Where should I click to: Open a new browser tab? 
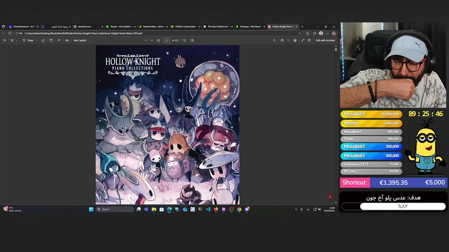302,27
